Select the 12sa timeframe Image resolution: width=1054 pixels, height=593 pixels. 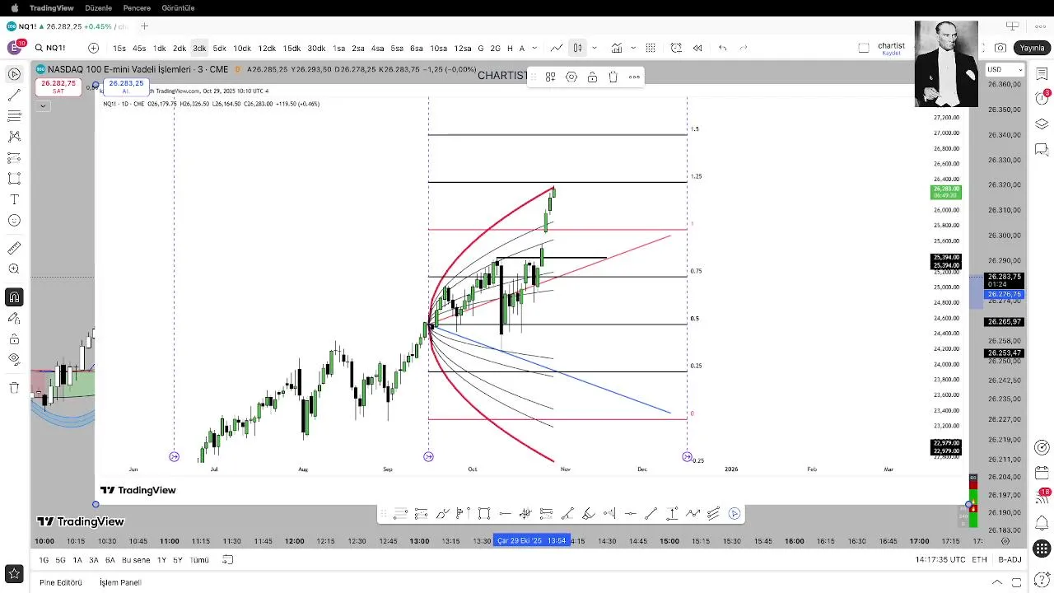[x=463, y=48]
